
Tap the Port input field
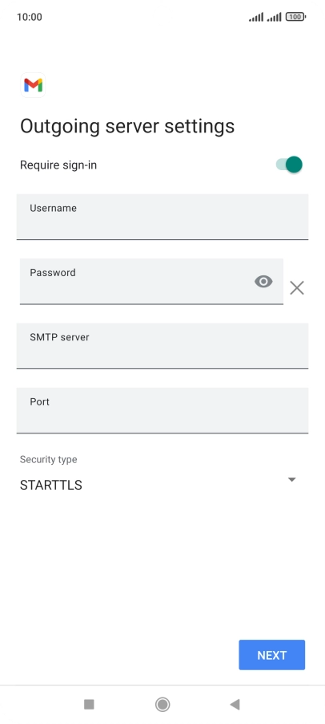point(162,410)
